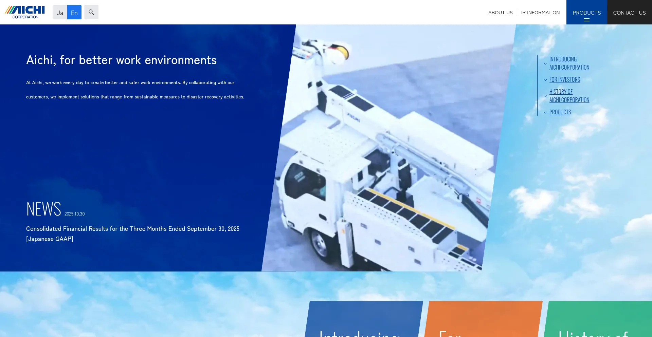This screenshot has width=652, height=337.
Task: Open Introducing Aichi Corporation side link
Action: [569, 63]
